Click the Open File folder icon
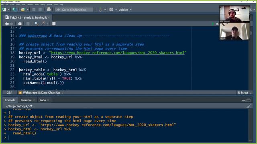This screenshot has width=257, height=144. pyautogui.click(x=23, y=10)
